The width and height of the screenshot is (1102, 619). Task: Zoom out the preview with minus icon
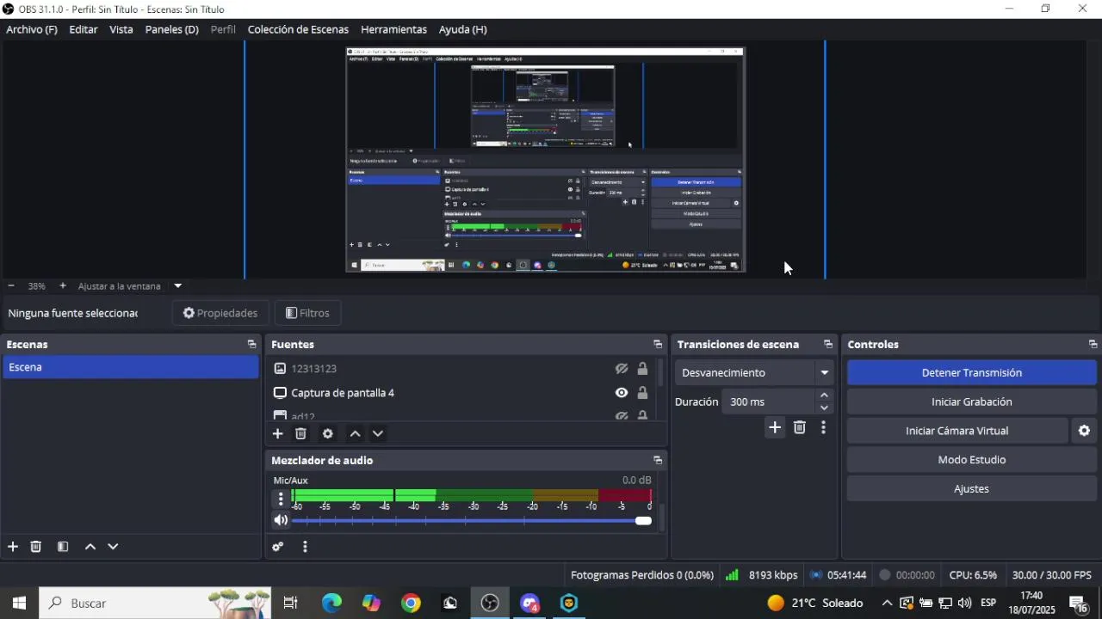[10, 285]
